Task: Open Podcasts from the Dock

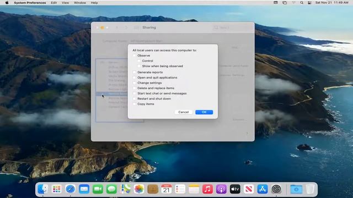Action: pyautogui.click(x=221, y=189)
